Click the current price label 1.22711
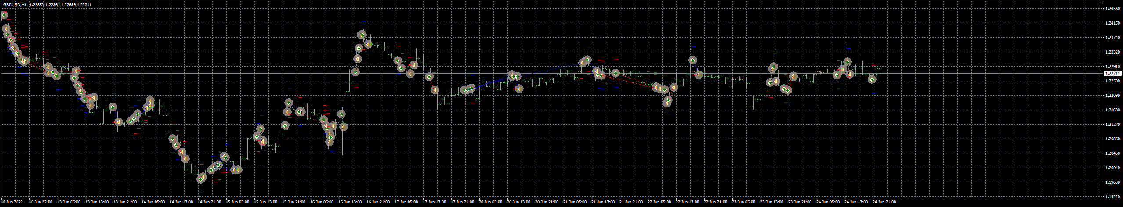The width and height of the screenshot is (1123, 207). tap(1112, 74)
